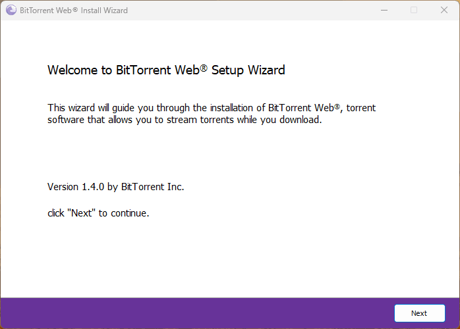Click the 'click "Next" to continue.' text
Viewport: 460px width, 329px height.
pos(98,213)
